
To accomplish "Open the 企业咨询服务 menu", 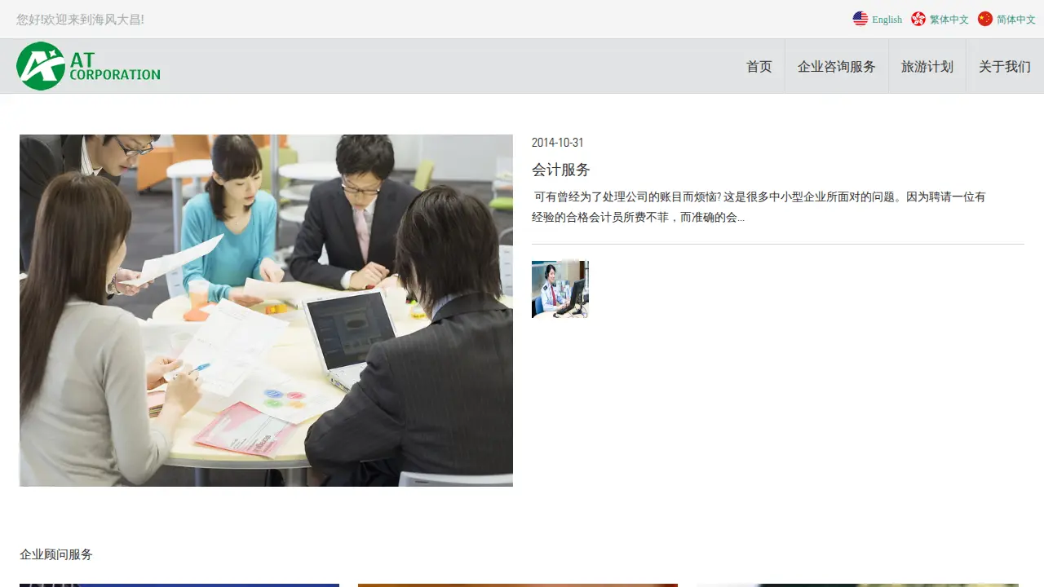I will (837, 66).
